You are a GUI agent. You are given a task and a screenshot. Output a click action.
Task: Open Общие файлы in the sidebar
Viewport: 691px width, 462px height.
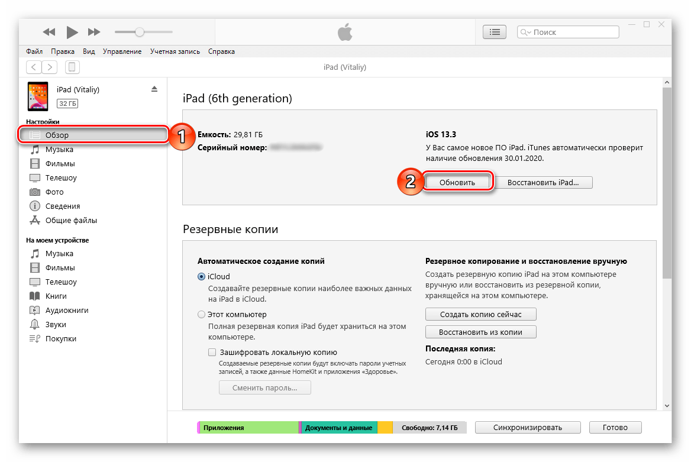pyautogui.click(x=71, y=221)
